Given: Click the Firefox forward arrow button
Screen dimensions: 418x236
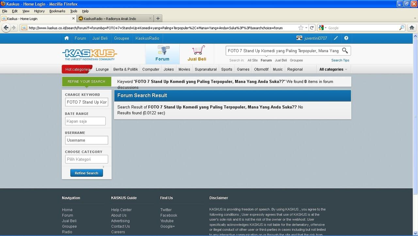Looking at the screenshot, I should (x=14, y=28).
